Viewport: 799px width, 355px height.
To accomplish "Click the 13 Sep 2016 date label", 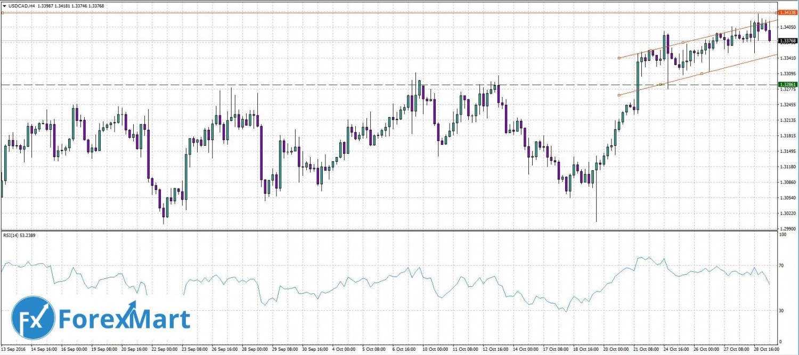I will pyautogui.click(x=14, y=349).
